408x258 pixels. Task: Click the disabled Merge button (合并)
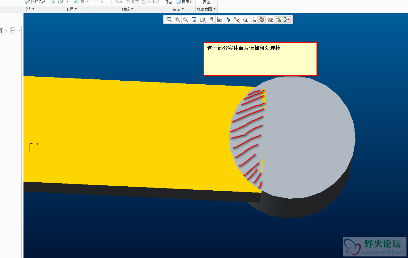[x=116, y=2]
